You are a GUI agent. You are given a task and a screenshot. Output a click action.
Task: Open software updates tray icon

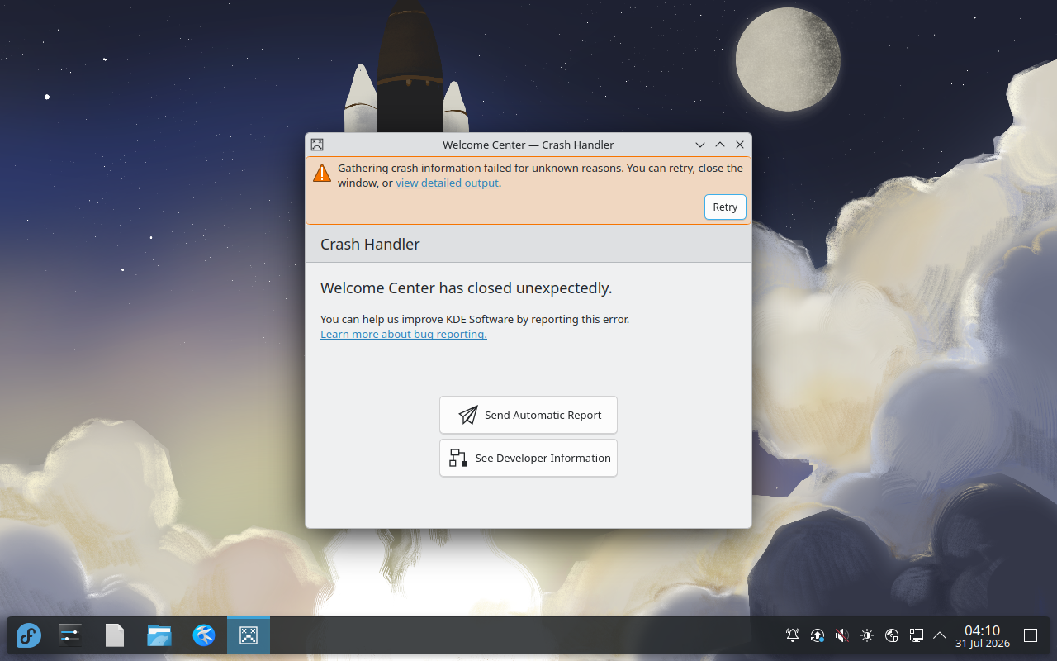click(818, 635)
